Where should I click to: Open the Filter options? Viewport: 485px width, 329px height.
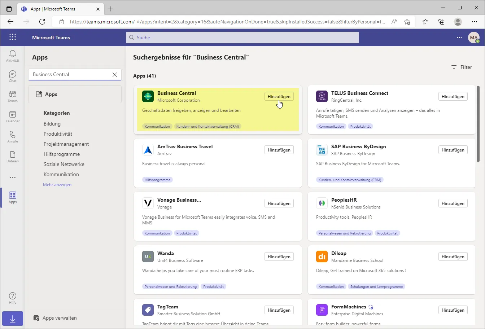pyautogui.click(x=462, y=67)
